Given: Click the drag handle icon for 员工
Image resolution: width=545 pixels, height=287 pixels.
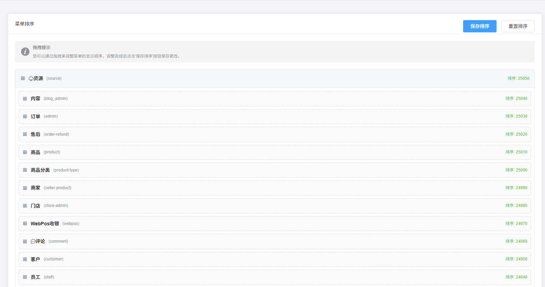Looking at the screenshot, I should click(25, 277).
